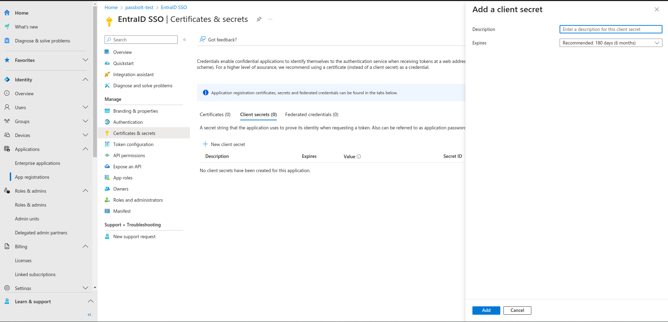Expand the Users section chevron
The height and width of the screenshot is (322, 668).
pos(85,107)
